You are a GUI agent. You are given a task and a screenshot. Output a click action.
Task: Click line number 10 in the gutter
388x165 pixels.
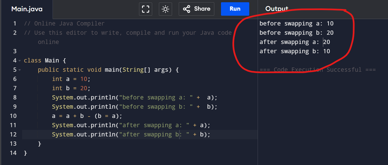(13, 116)
